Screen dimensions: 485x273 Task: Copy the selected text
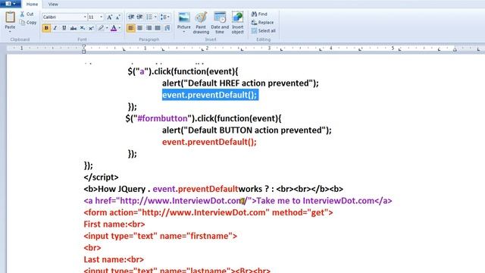click(28, 23)
